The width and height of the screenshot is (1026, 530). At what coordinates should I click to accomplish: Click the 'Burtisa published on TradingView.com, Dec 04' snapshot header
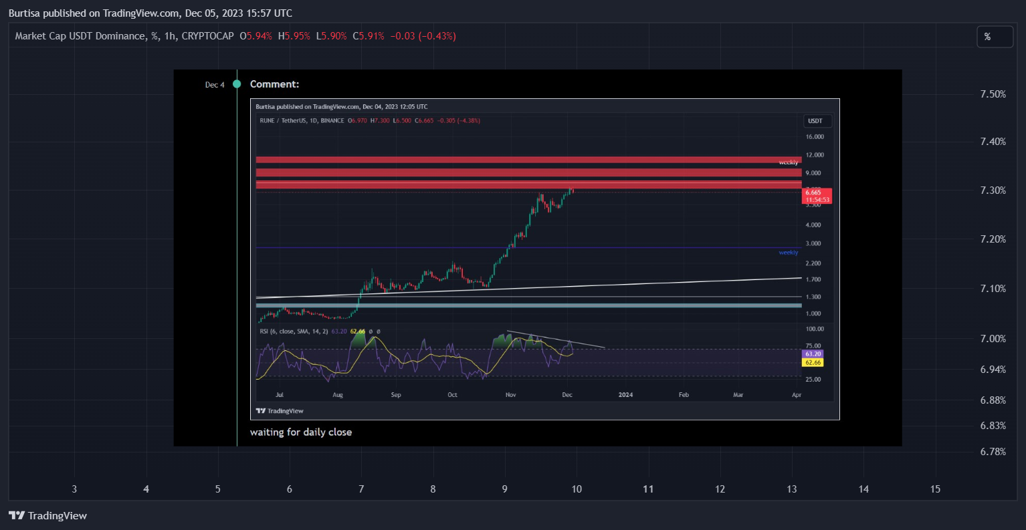point(342,107)
